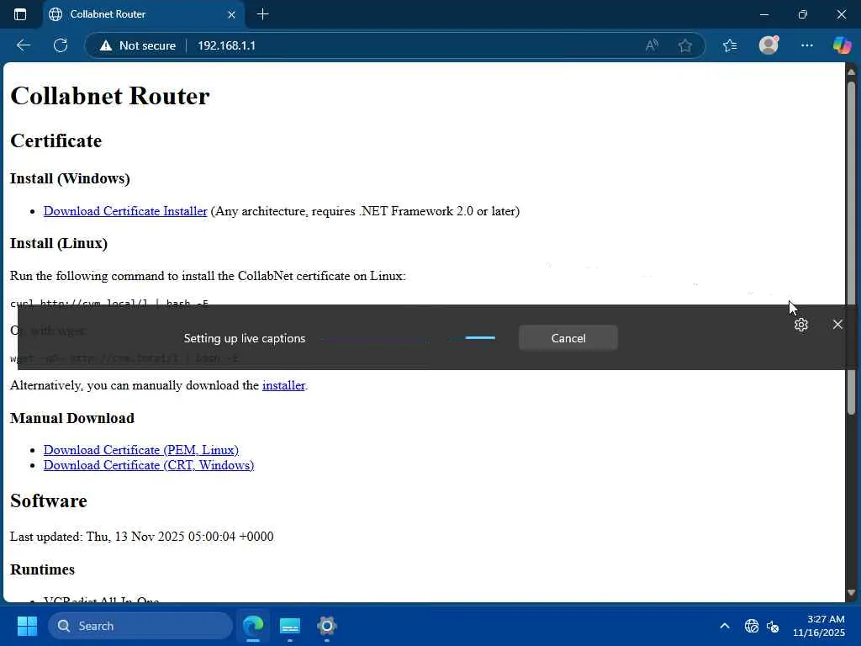Open the browser profile avatar
The height and width of the screenshot is (646, 861).
point(769,45)
